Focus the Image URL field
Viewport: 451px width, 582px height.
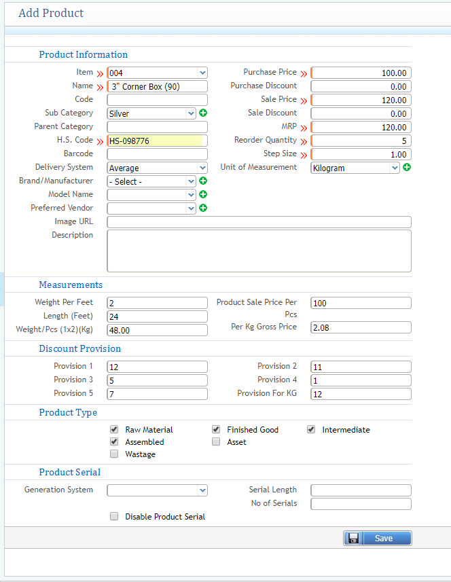(259, 222)
